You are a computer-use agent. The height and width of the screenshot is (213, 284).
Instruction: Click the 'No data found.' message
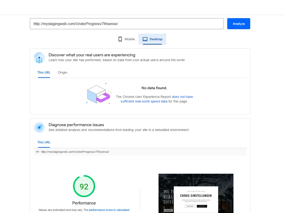(x=154, y=88)
